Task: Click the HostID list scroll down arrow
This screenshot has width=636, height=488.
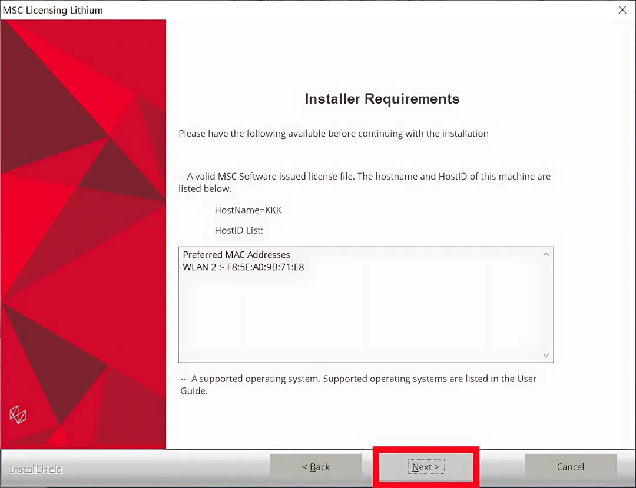Action: [x=546, y=355]
